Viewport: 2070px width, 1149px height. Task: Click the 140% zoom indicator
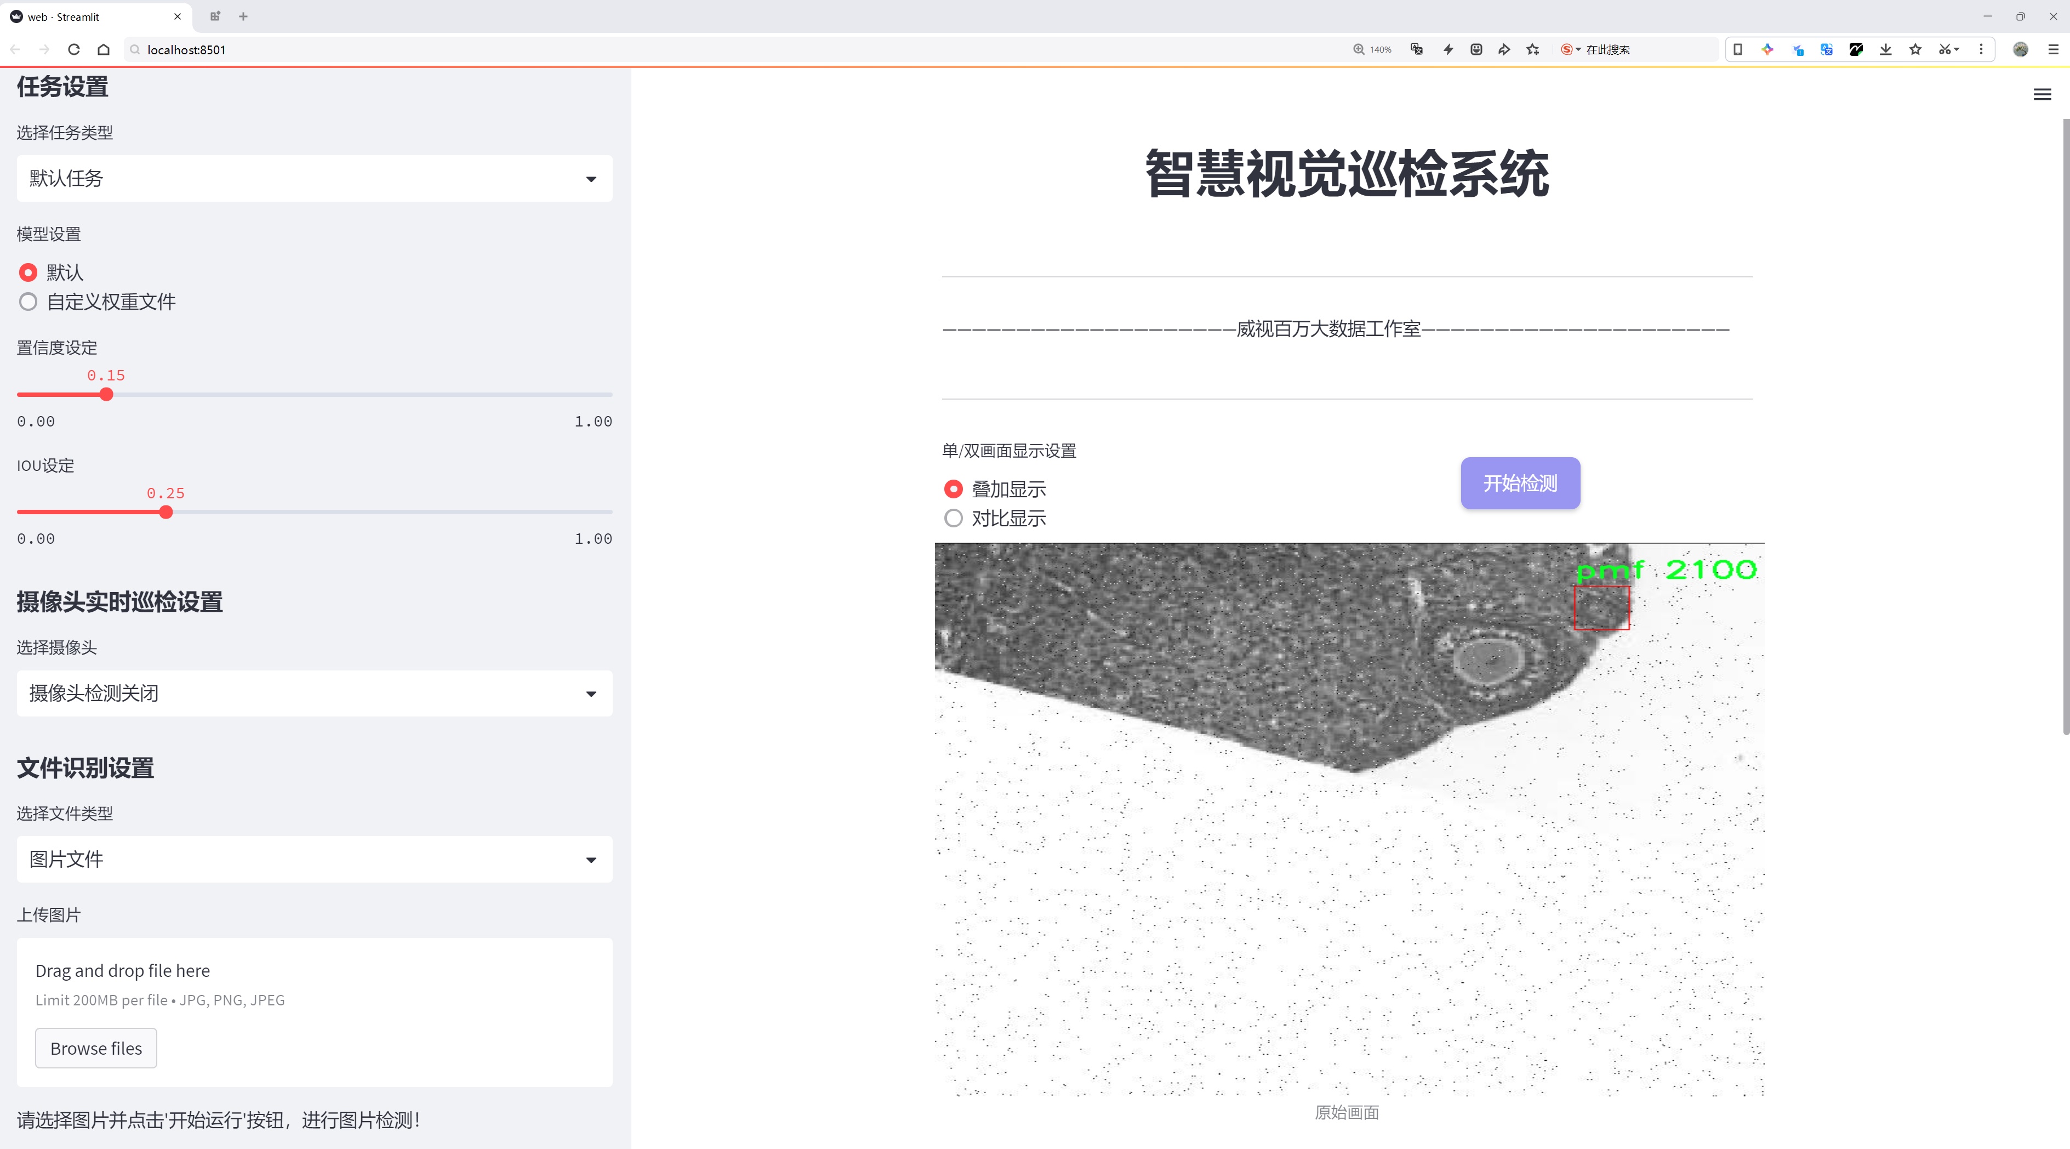pos(1372,50)
